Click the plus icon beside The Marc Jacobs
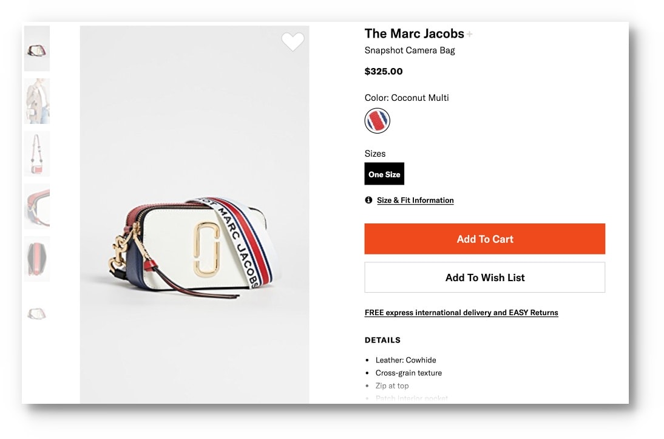This screenshot has width=664, height=439. point(470,35)
